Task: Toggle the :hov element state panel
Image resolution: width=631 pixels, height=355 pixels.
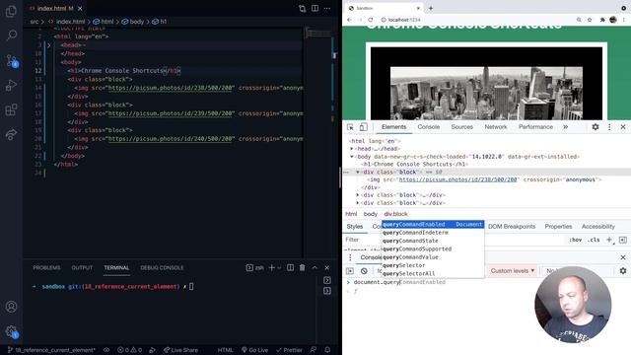Action: coord(576,240)
